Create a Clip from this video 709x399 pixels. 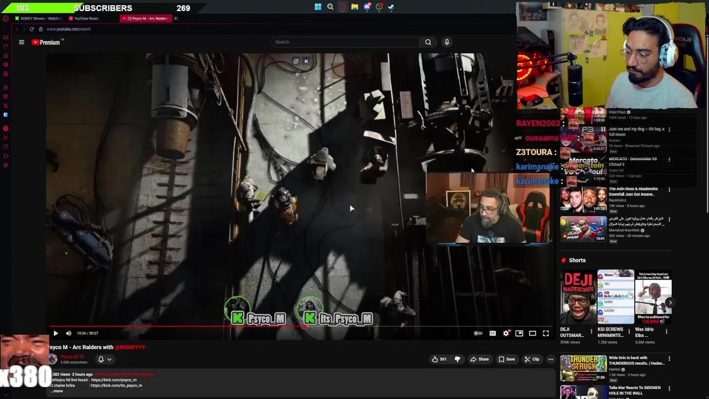[x=532, y=359]
